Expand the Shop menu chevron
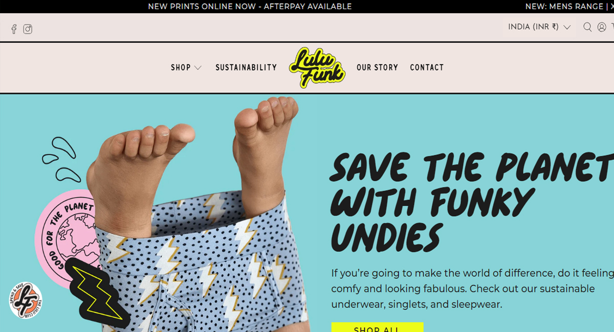This screenshot has height=332, width=614. pyautogui.click(x=198, y=68)
